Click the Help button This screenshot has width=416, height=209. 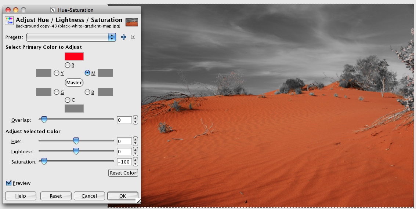coord(21,196)
